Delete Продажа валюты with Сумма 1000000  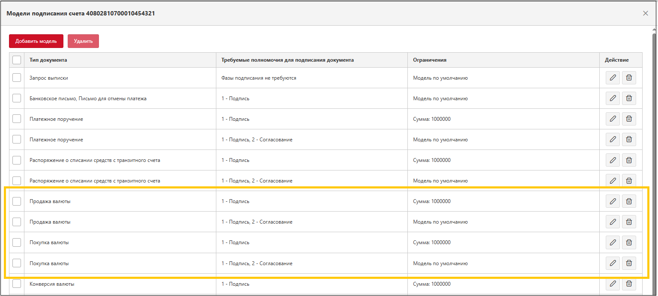(629, 201)
